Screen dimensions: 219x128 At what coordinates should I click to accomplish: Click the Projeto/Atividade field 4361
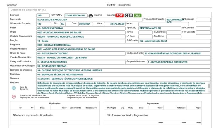click(x=124, y=49)
